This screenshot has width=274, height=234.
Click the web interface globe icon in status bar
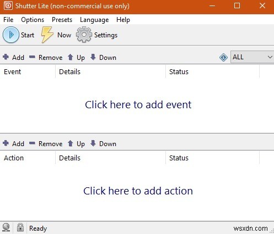pos(7,228)
